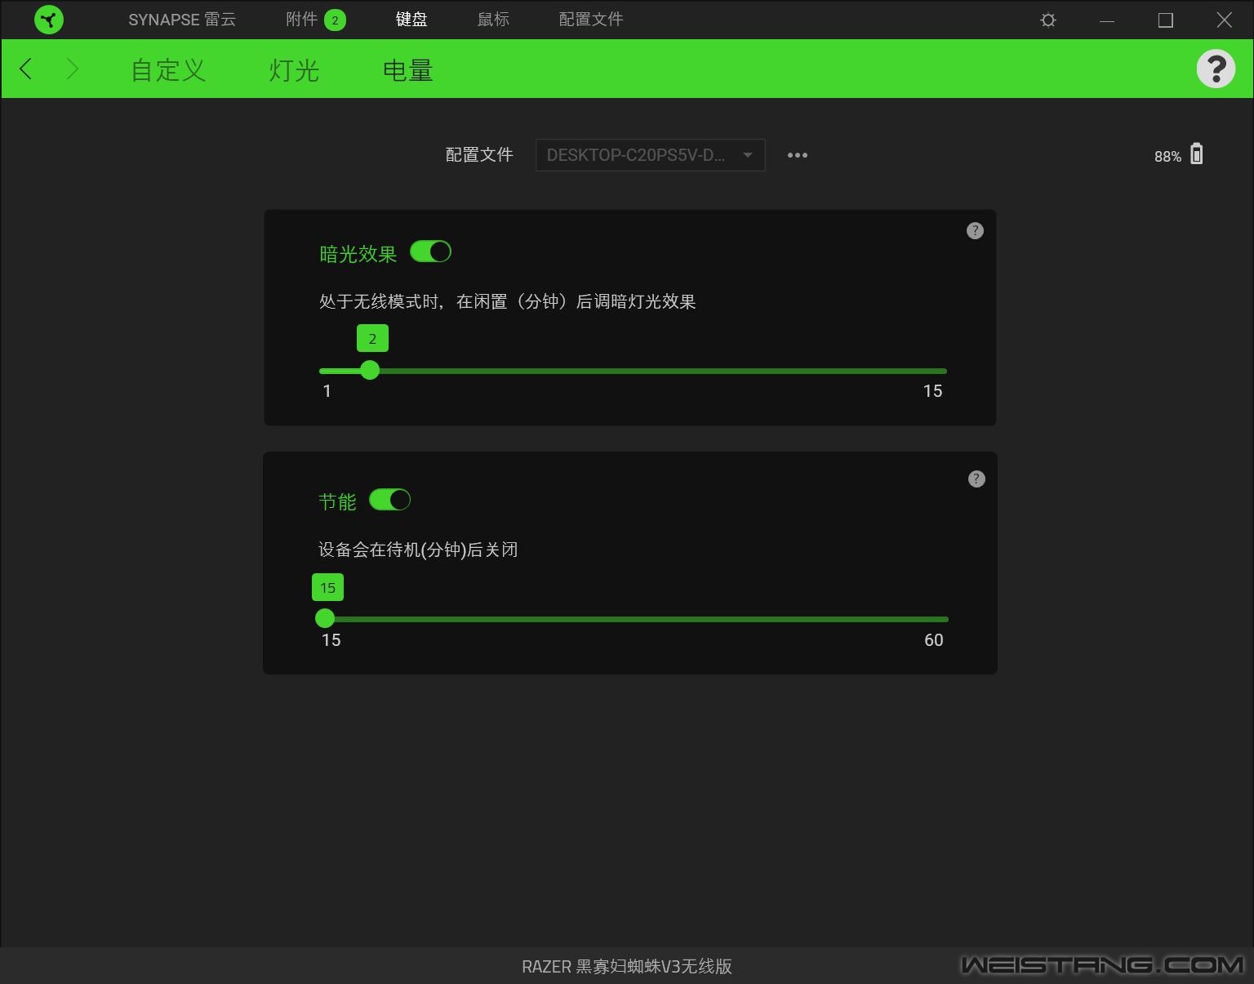Open the 配置文件 profile dropdown

point(650,155)
